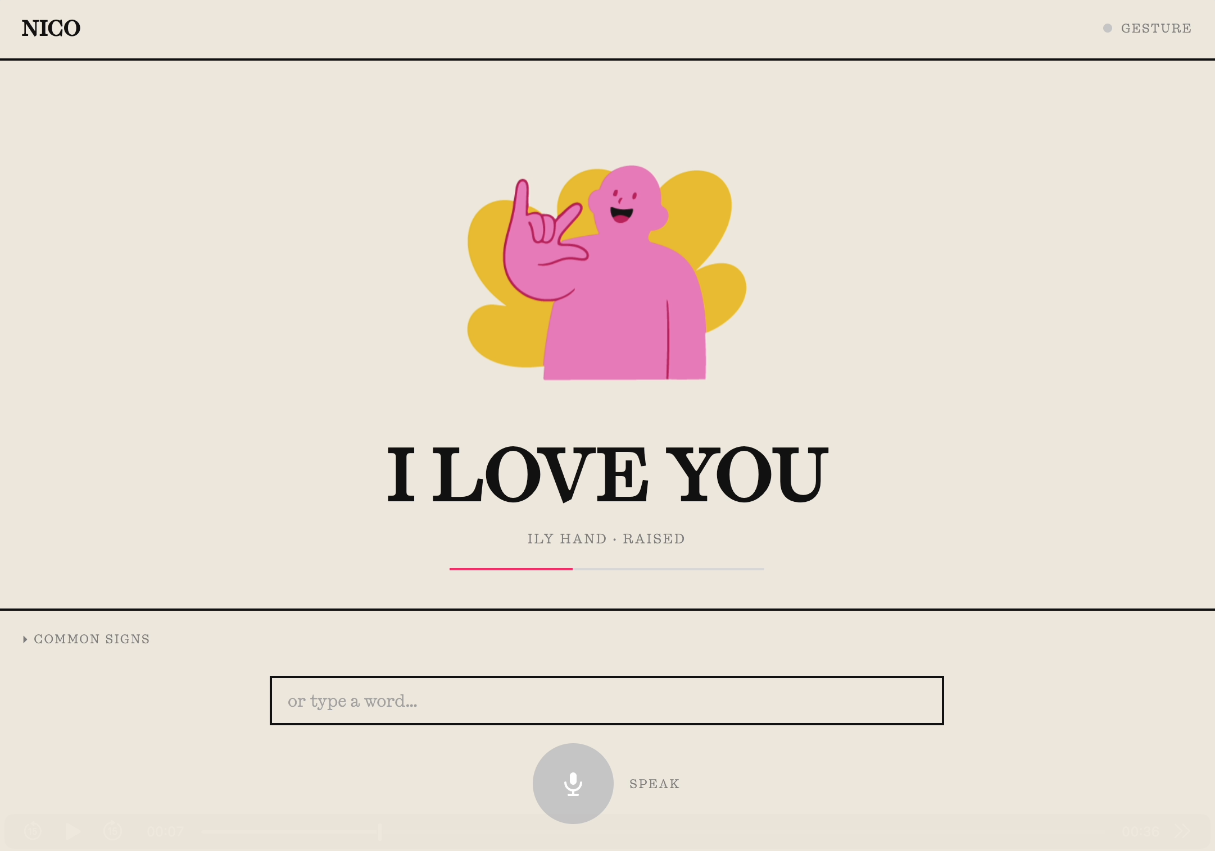Click the I Love You sign illustration
Viewport: 1215px width, 851px height.
[x=607, y=272]
